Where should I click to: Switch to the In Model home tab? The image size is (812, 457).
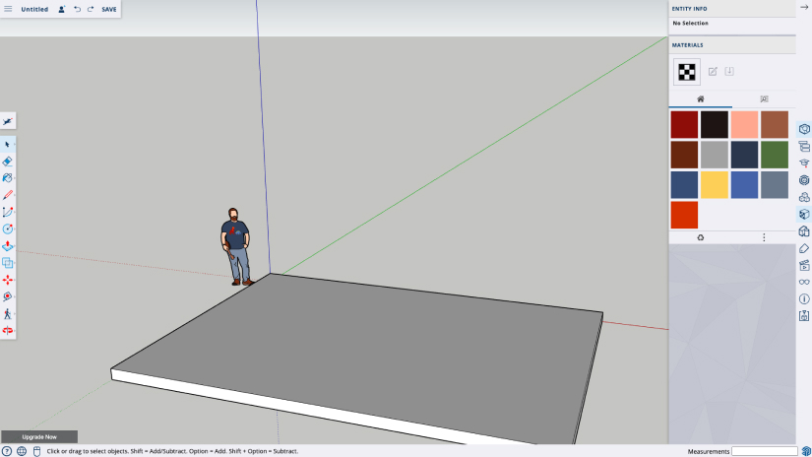700,99
